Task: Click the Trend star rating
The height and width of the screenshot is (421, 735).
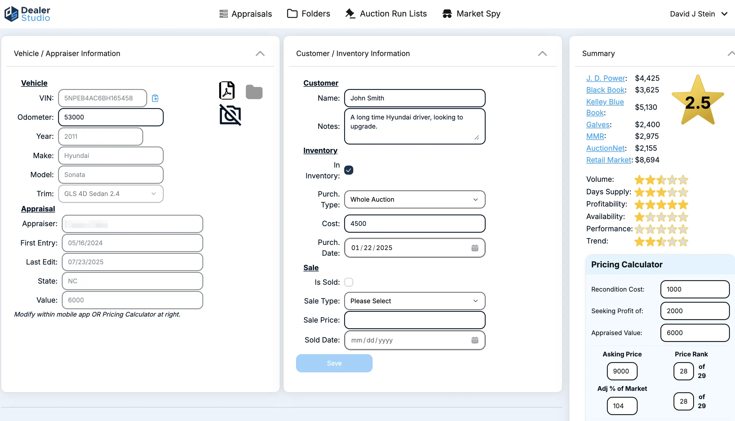Action: [x=661, y=242]
